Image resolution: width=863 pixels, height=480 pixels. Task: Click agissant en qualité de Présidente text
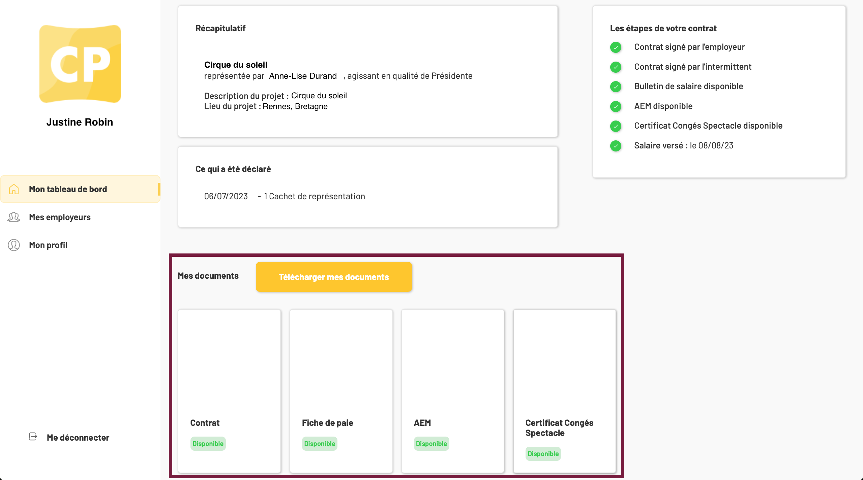[410, 76]
